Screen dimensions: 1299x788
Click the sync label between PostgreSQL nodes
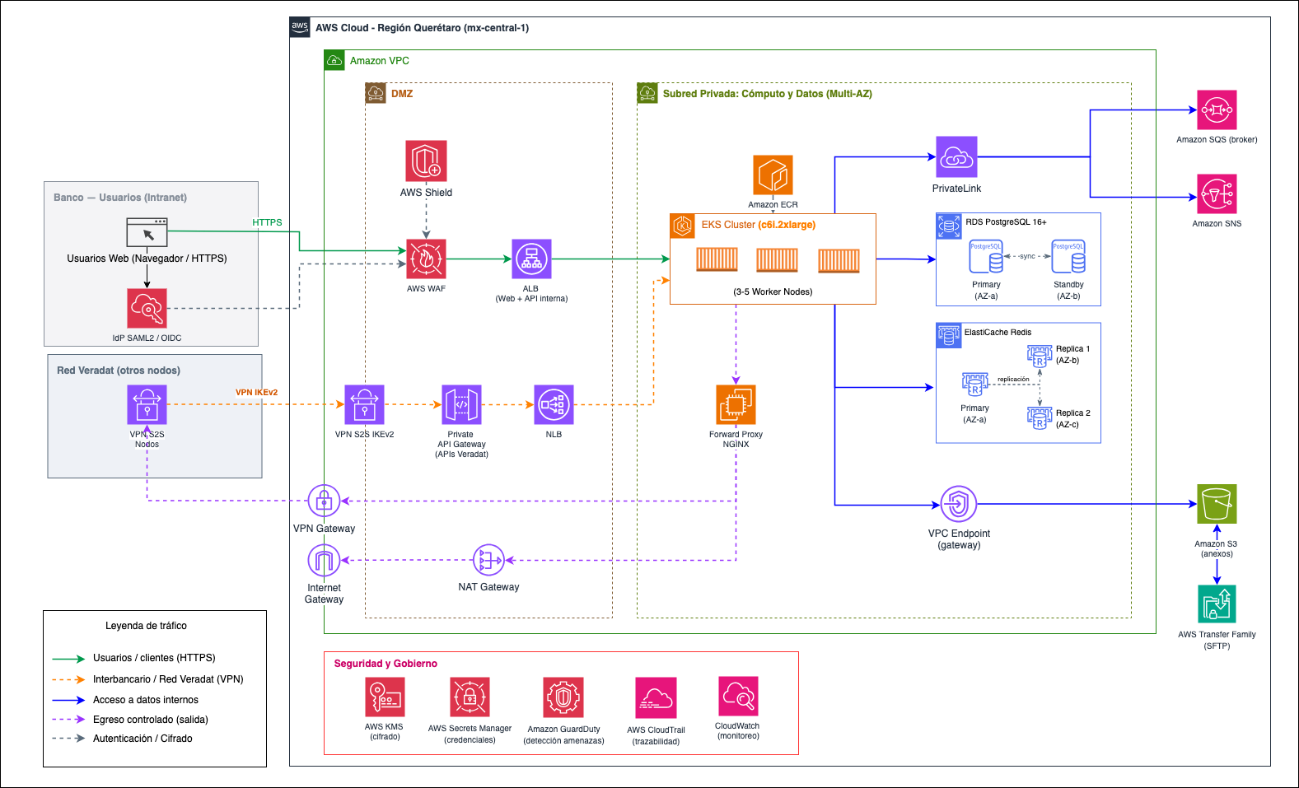click(x=1027, y=256)
